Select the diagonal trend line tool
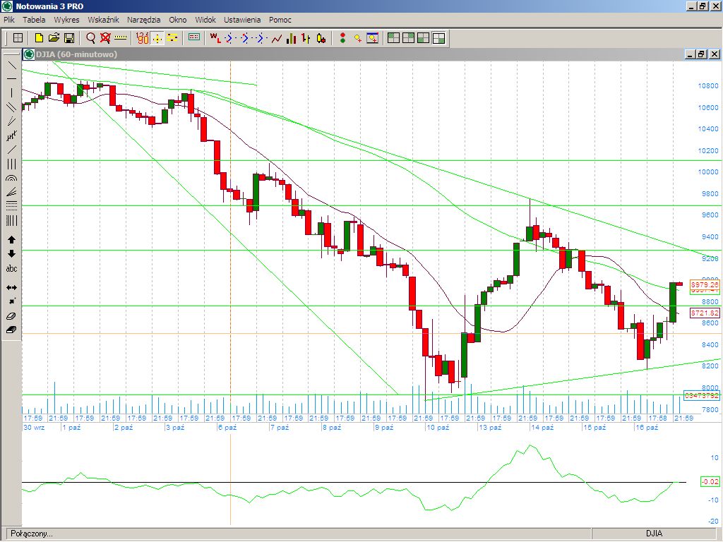 point(11,65)
